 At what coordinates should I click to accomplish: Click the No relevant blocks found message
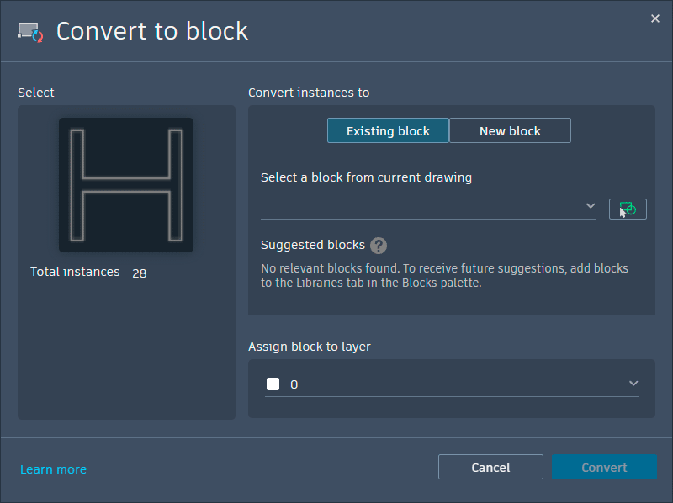click(x=444, y=276)
